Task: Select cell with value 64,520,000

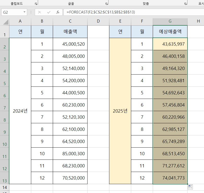Action: [x=70, y=141]
